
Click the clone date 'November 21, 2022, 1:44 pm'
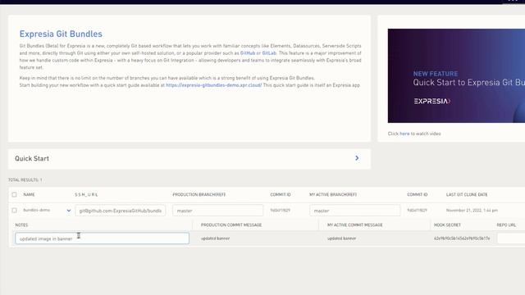coord(472,211)
